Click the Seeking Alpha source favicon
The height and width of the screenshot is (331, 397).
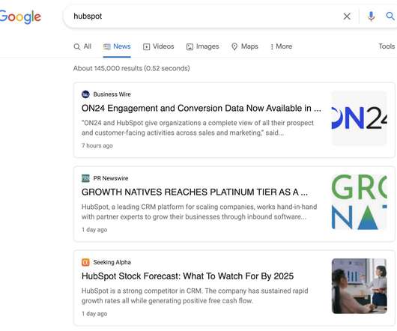(85, 262)
